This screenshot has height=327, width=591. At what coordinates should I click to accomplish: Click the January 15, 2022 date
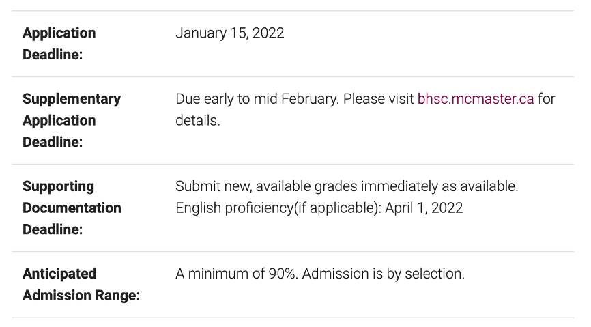[229, 33]
